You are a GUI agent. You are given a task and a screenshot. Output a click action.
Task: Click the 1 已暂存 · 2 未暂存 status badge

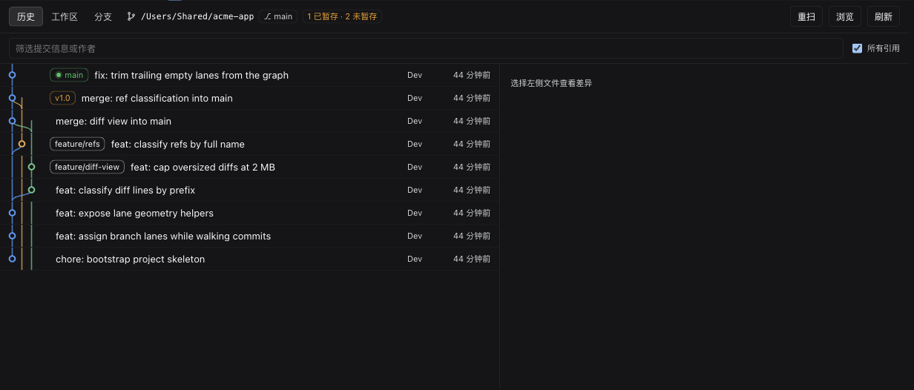(342, 16)
